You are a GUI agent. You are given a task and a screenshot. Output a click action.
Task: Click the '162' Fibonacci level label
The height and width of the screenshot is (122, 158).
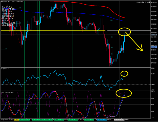point(111,37)
